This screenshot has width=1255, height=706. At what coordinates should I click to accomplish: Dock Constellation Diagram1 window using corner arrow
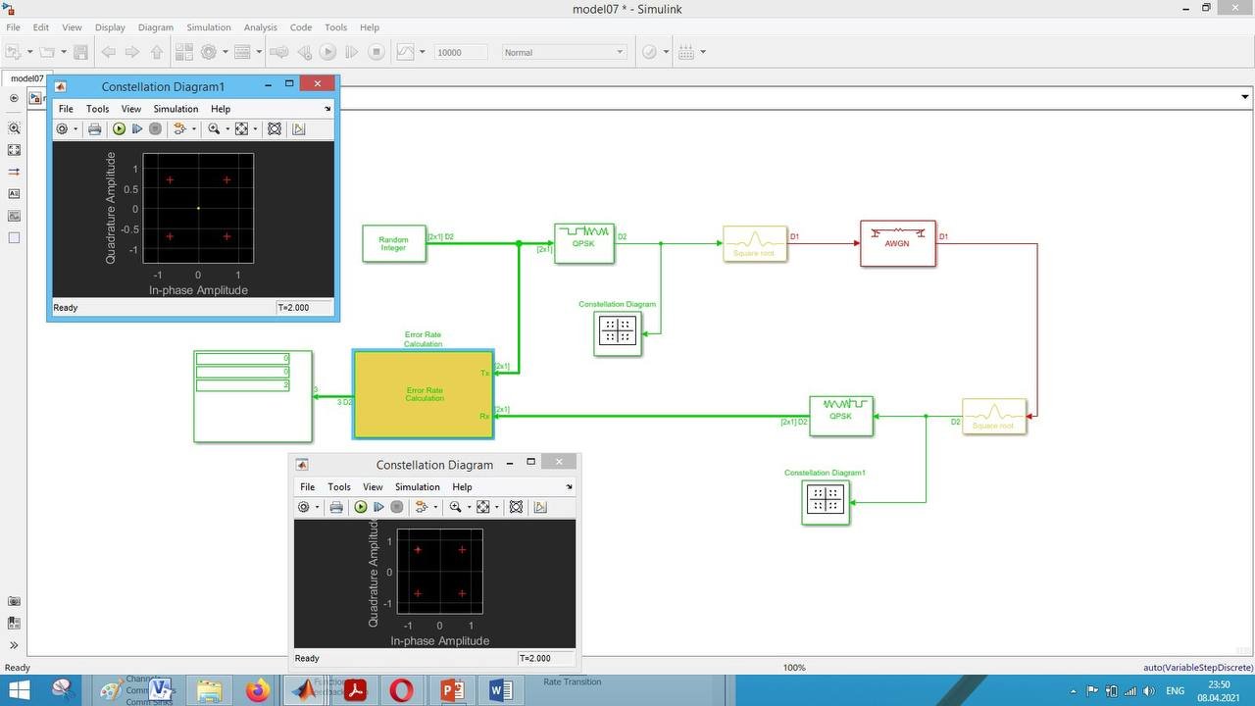327,109
